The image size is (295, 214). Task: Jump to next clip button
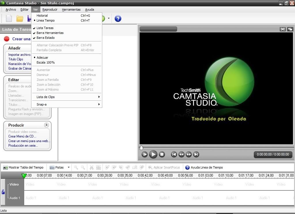[x=196, y=154]
